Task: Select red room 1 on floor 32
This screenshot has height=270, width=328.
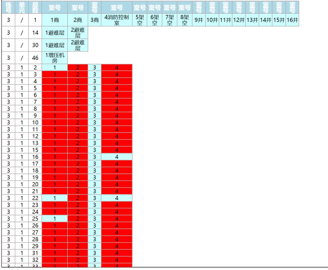Action: pyautogui.click(x=55, y=260)
